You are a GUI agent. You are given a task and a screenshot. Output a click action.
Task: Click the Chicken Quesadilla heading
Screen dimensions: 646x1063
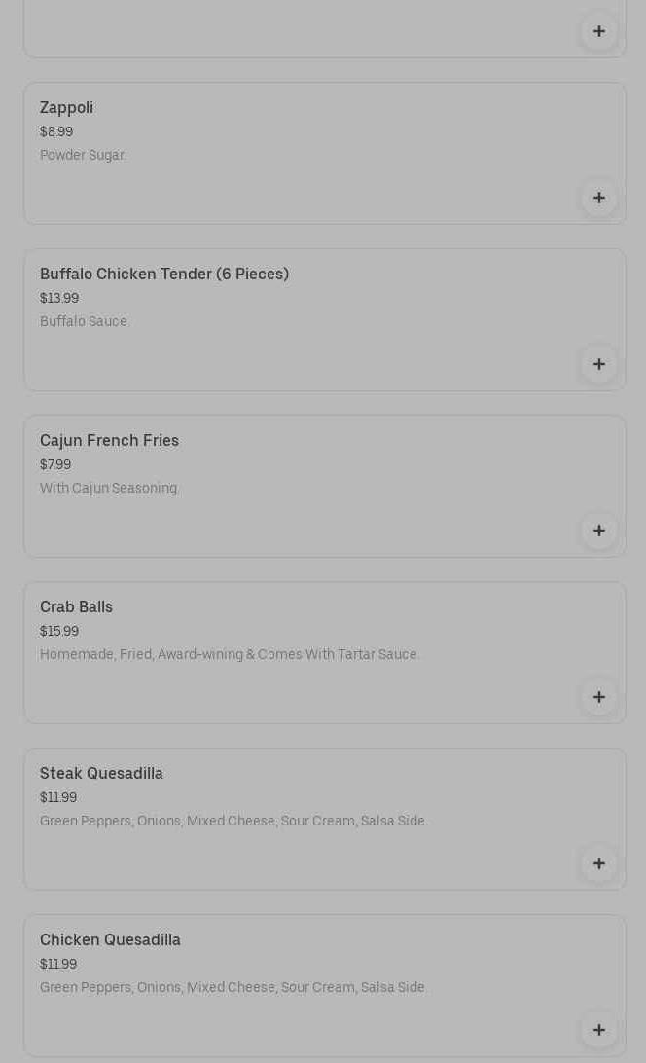110,940
